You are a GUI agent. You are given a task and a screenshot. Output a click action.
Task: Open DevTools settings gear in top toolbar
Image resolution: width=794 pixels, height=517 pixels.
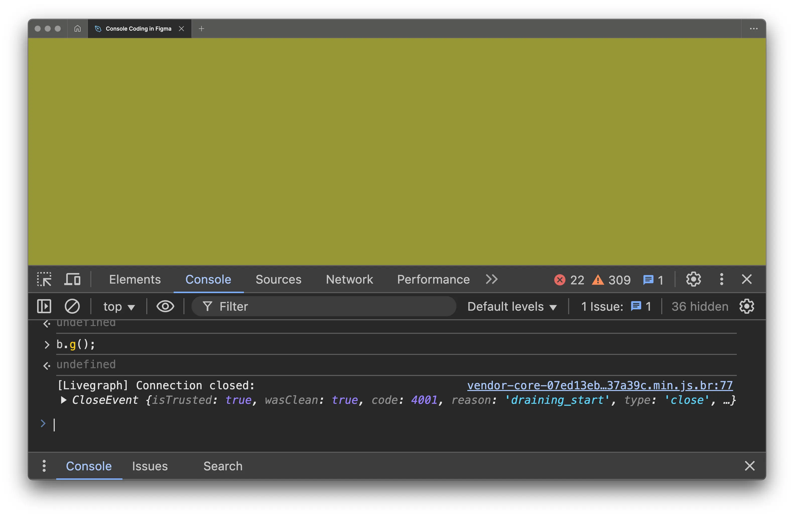(693, 280)
